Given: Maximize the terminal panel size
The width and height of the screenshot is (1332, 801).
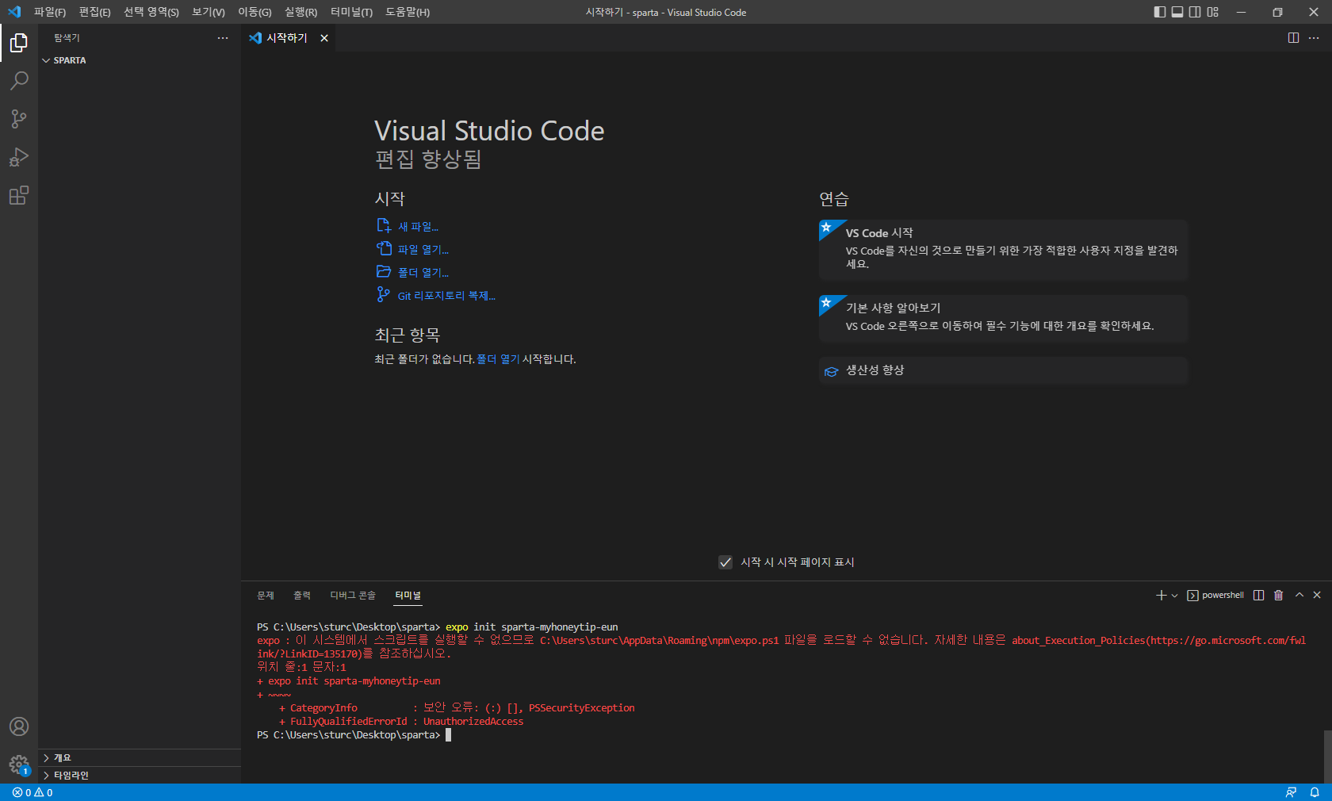Looking at the screenshot, I should click(1299, 595).
